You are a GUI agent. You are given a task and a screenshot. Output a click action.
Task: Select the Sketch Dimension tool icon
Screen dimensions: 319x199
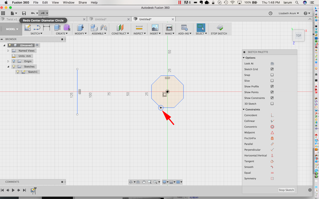tap(47, 27)
